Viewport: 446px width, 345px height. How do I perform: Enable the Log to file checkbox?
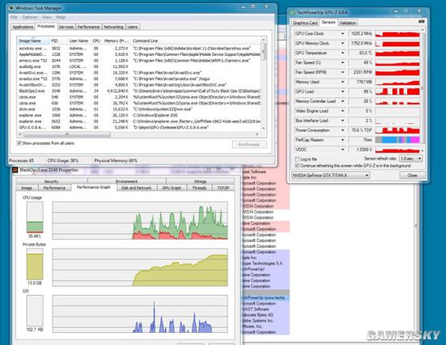[x=298, y=160]
